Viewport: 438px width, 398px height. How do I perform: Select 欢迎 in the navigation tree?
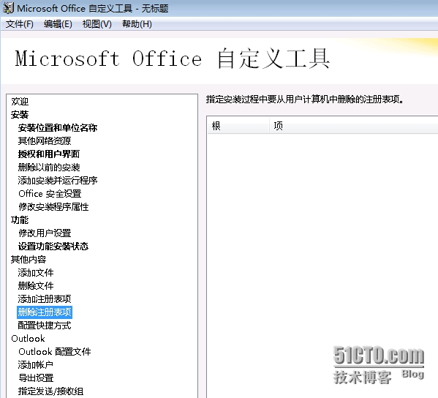click(20, 102)
